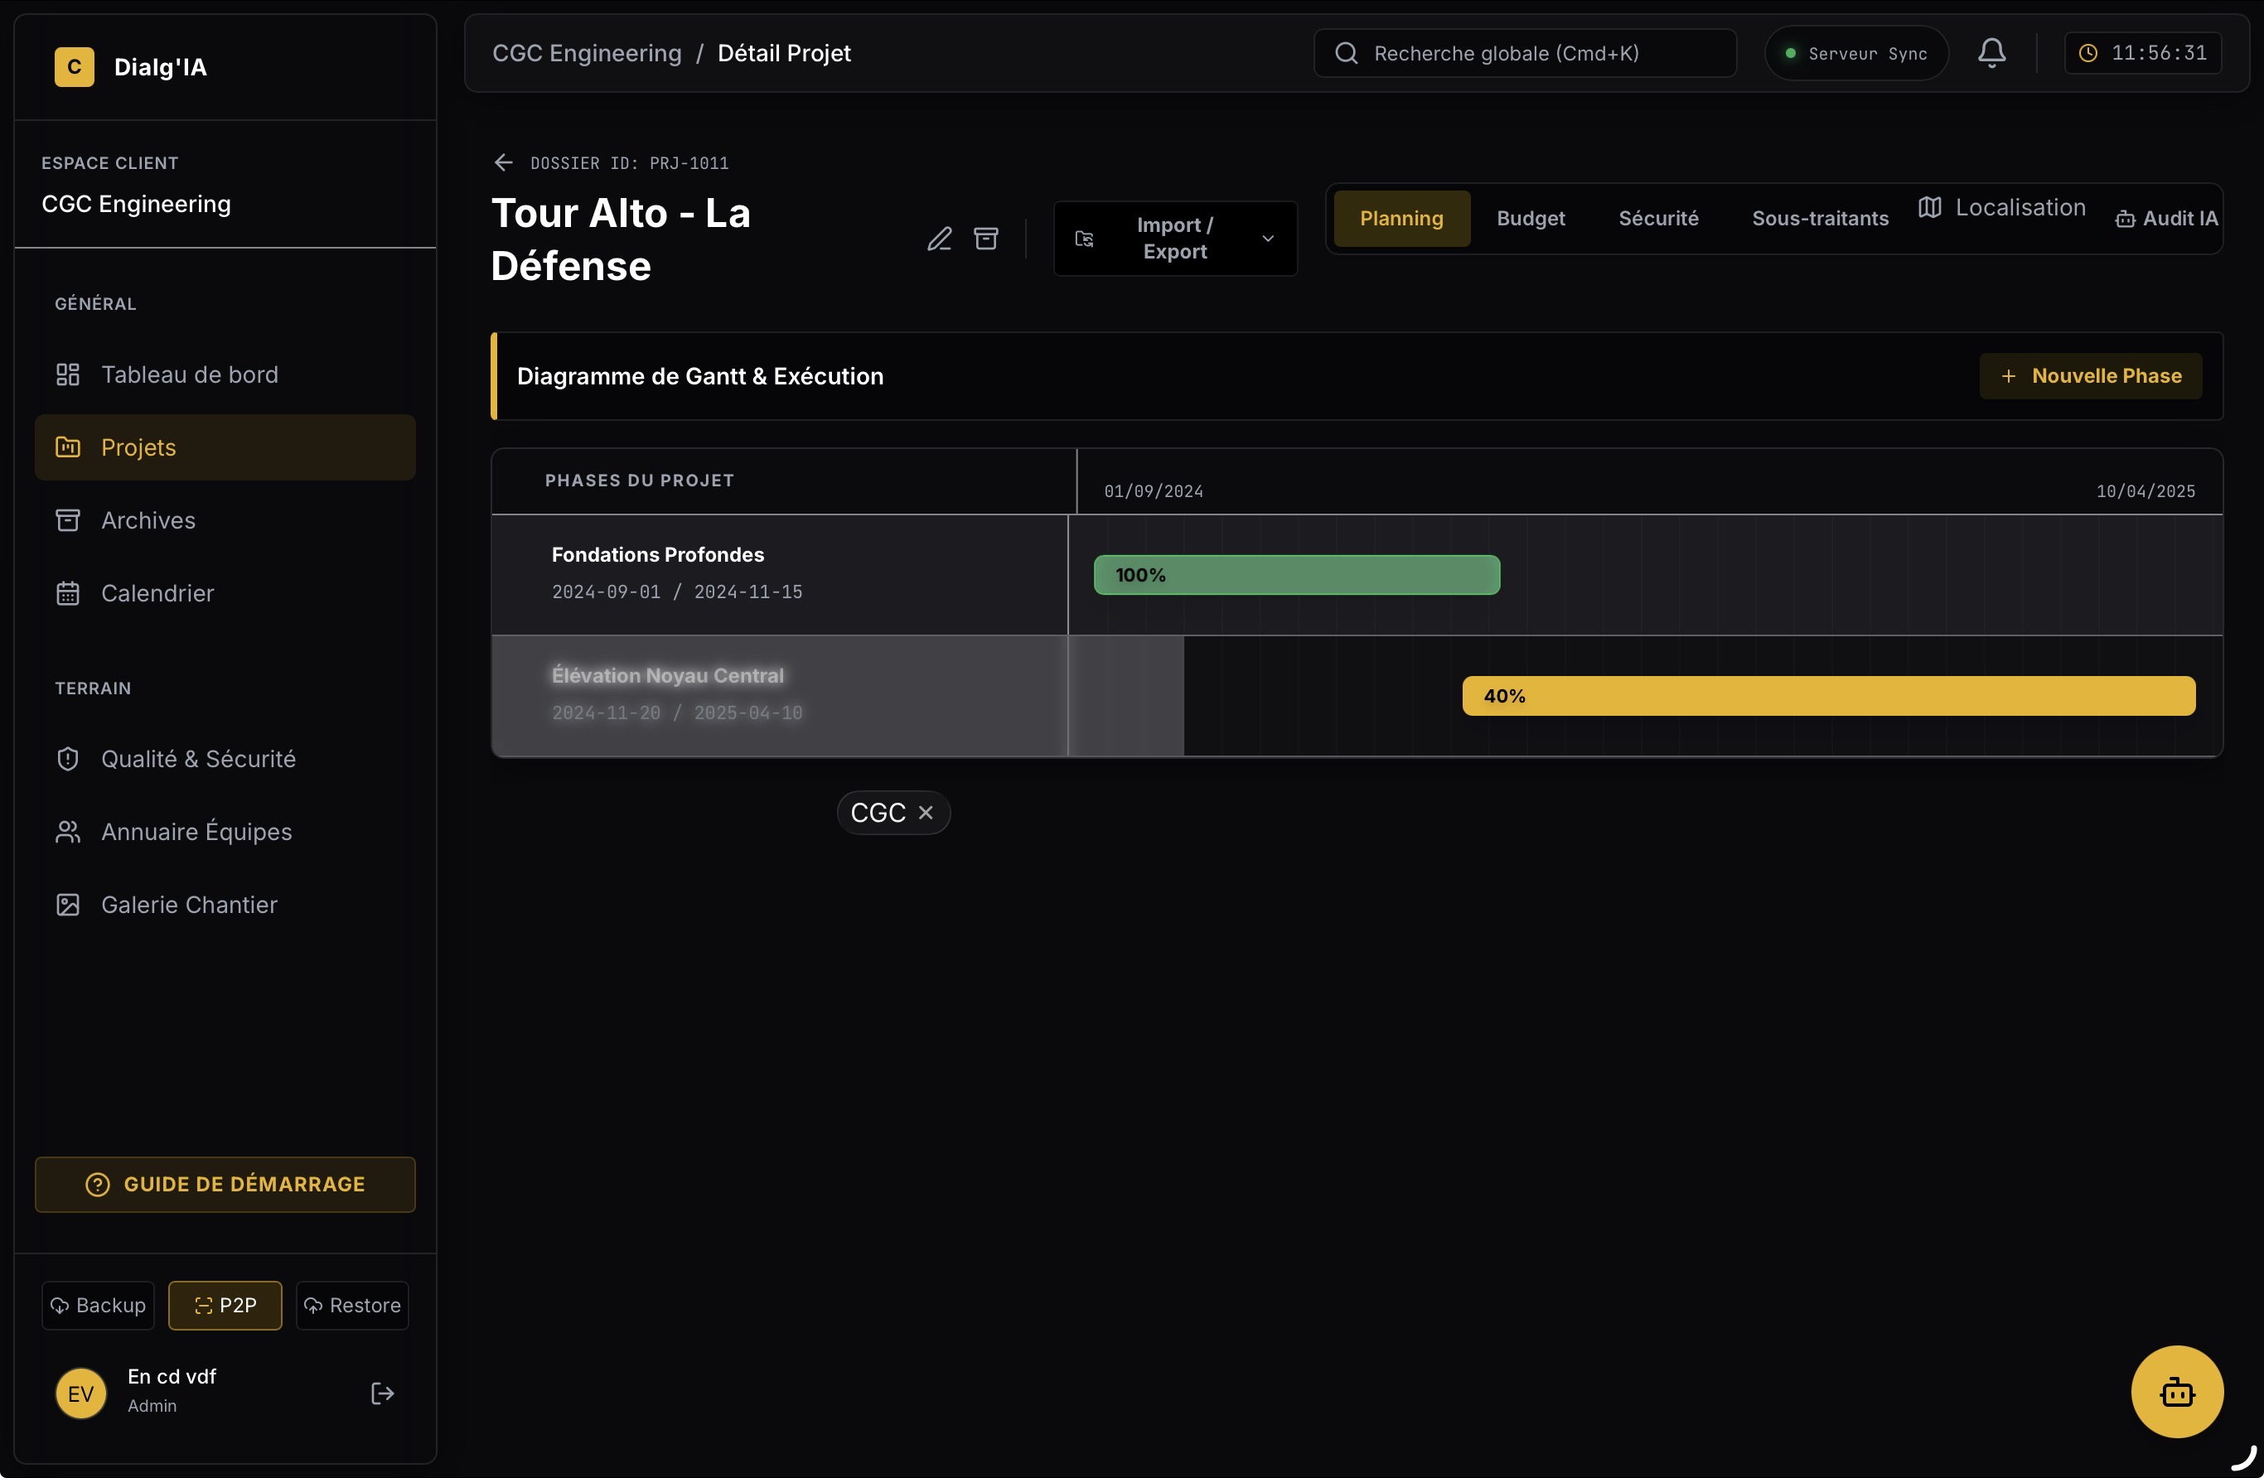Remove the CGC tag chip
Viewport: 2264px width, 1478px height.
click(x=926, y=812)
